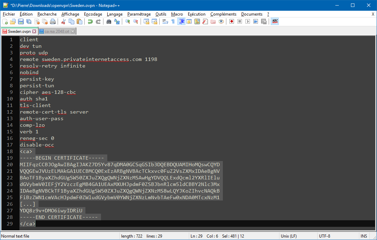Open the Macro menu
Screen dimensions: 377x240
[x=177, y=14]
